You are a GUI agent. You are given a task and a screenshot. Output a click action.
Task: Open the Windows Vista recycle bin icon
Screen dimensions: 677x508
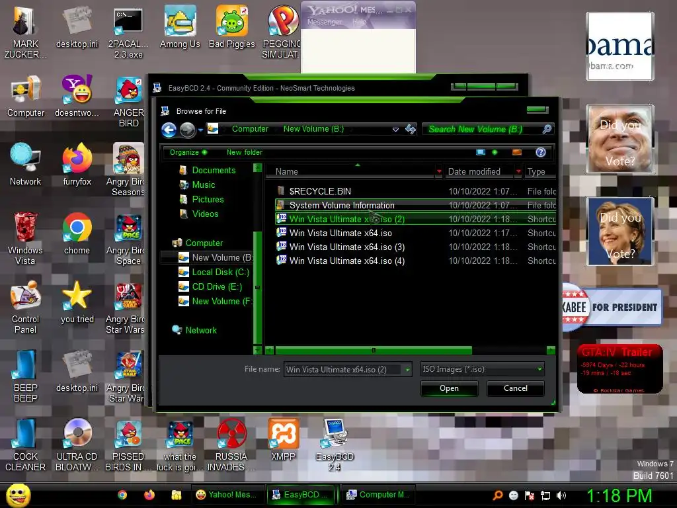[25, 238]
